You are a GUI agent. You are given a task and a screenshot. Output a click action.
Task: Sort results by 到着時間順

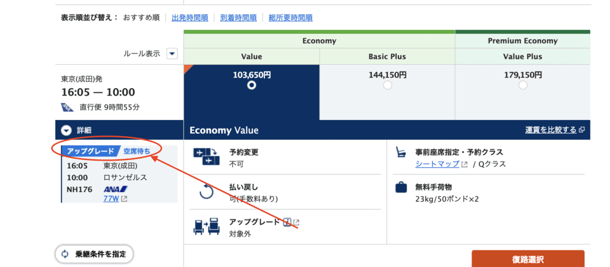click(x=238, y=18)
